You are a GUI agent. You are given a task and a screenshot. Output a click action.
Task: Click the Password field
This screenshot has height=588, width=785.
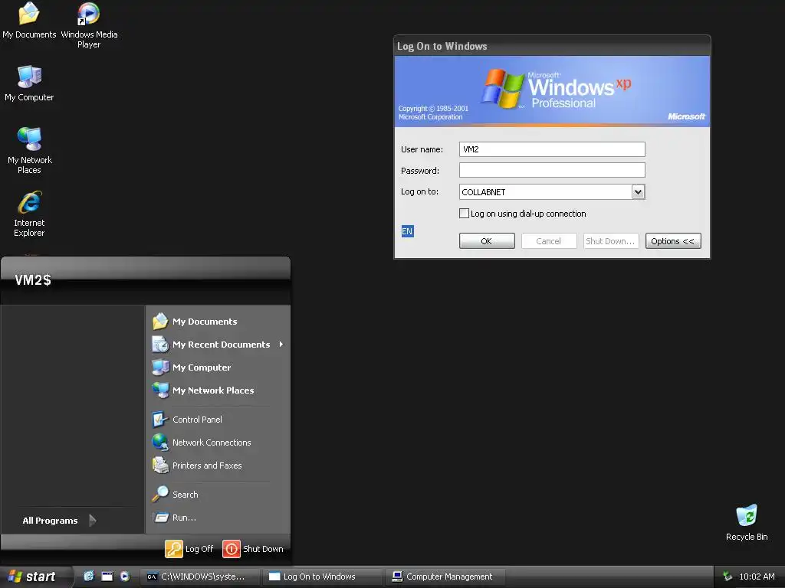pos(552,170)
